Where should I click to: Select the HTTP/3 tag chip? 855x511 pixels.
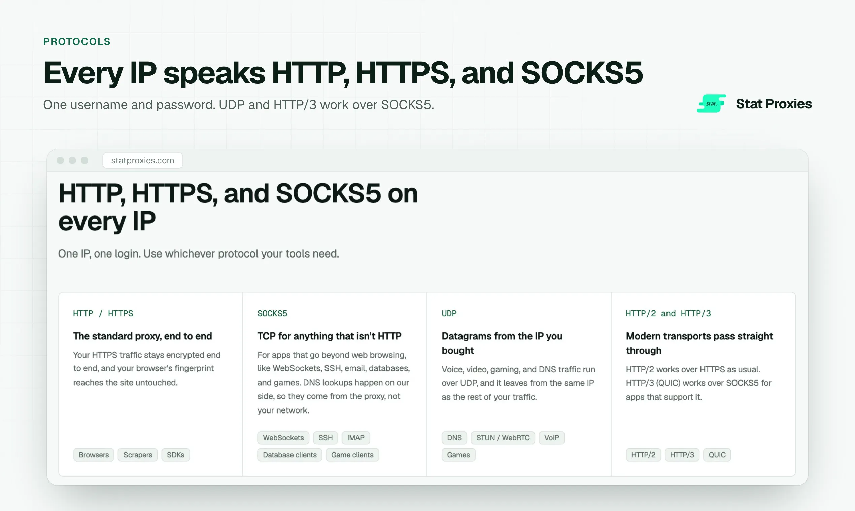[682, 455]
